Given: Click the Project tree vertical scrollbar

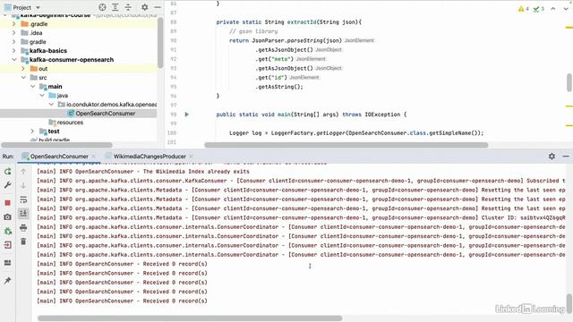Looking at the screenshot, I should click(x=160, y=42).
